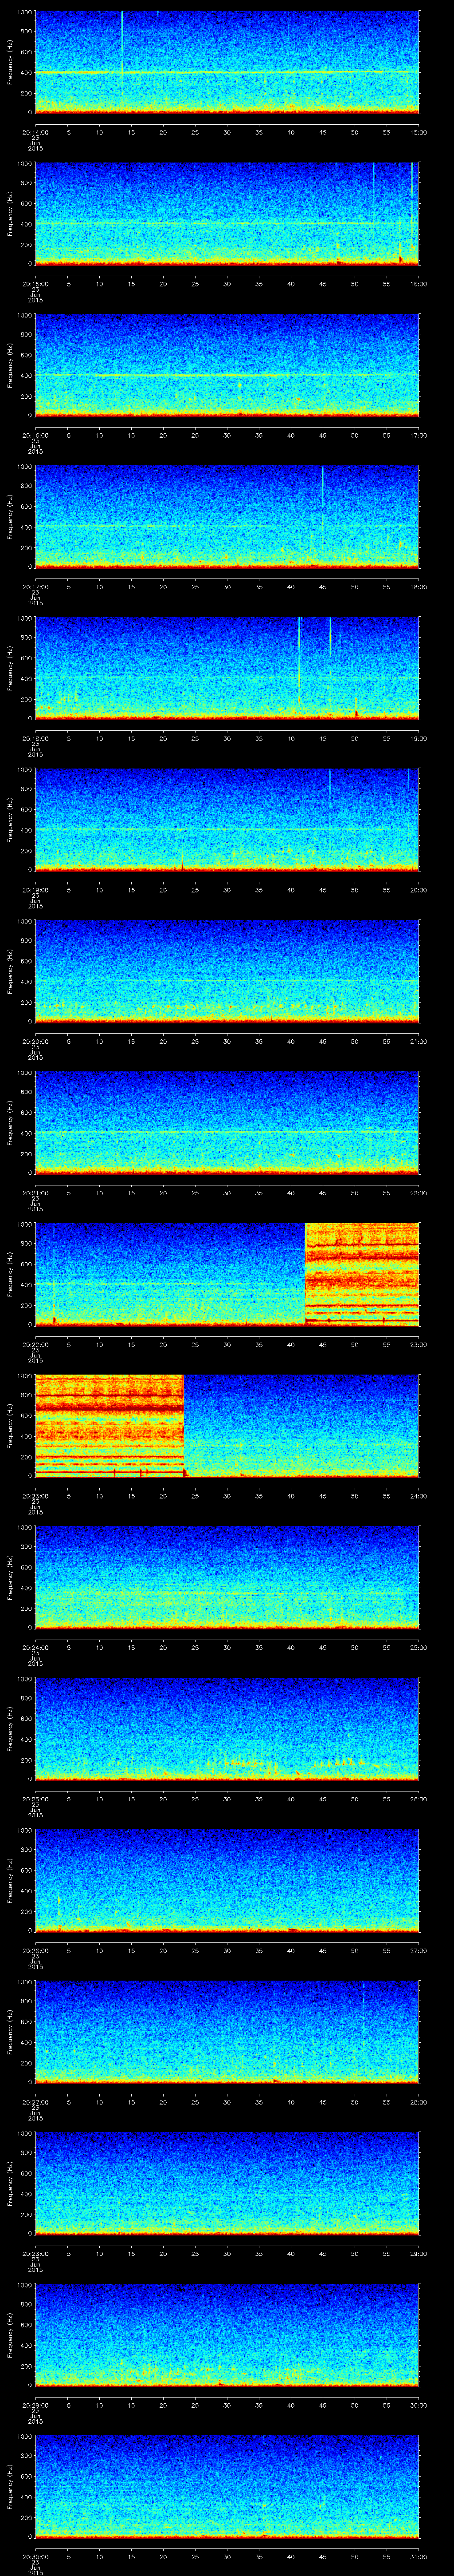Select the red broadband noise block in 20:23 spectrogram

(x=110, y=1425)
